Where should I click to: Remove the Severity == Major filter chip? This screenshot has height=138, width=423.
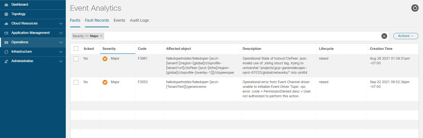pos(101,36)
